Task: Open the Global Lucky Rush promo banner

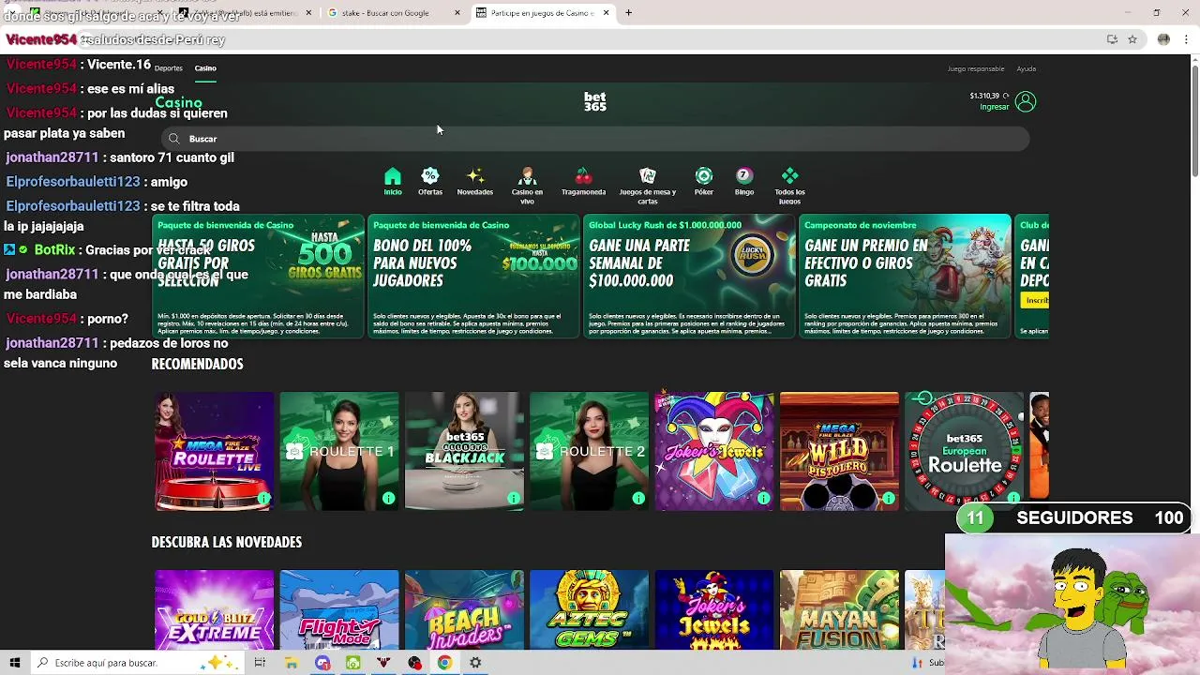Action: (689, 277)
